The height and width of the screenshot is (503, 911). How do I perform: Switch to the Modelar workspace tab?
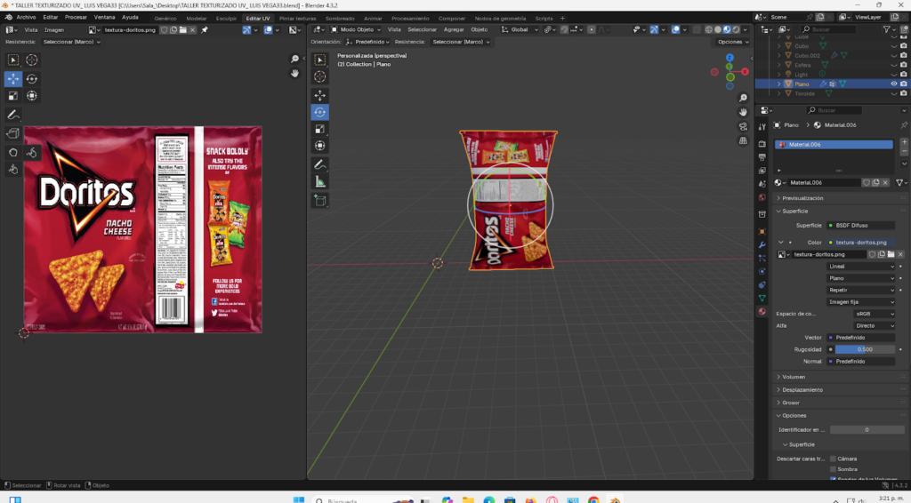197,19
